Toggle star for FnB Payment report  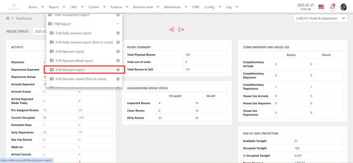118,52
